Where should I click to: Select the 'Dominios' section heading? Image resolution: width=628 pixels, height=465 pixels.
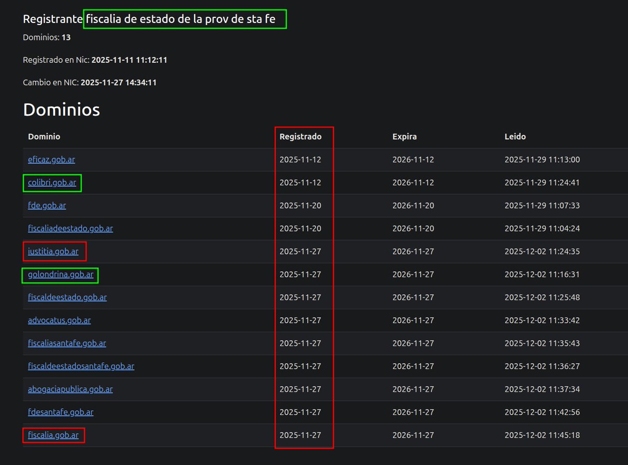click(62, 110)
